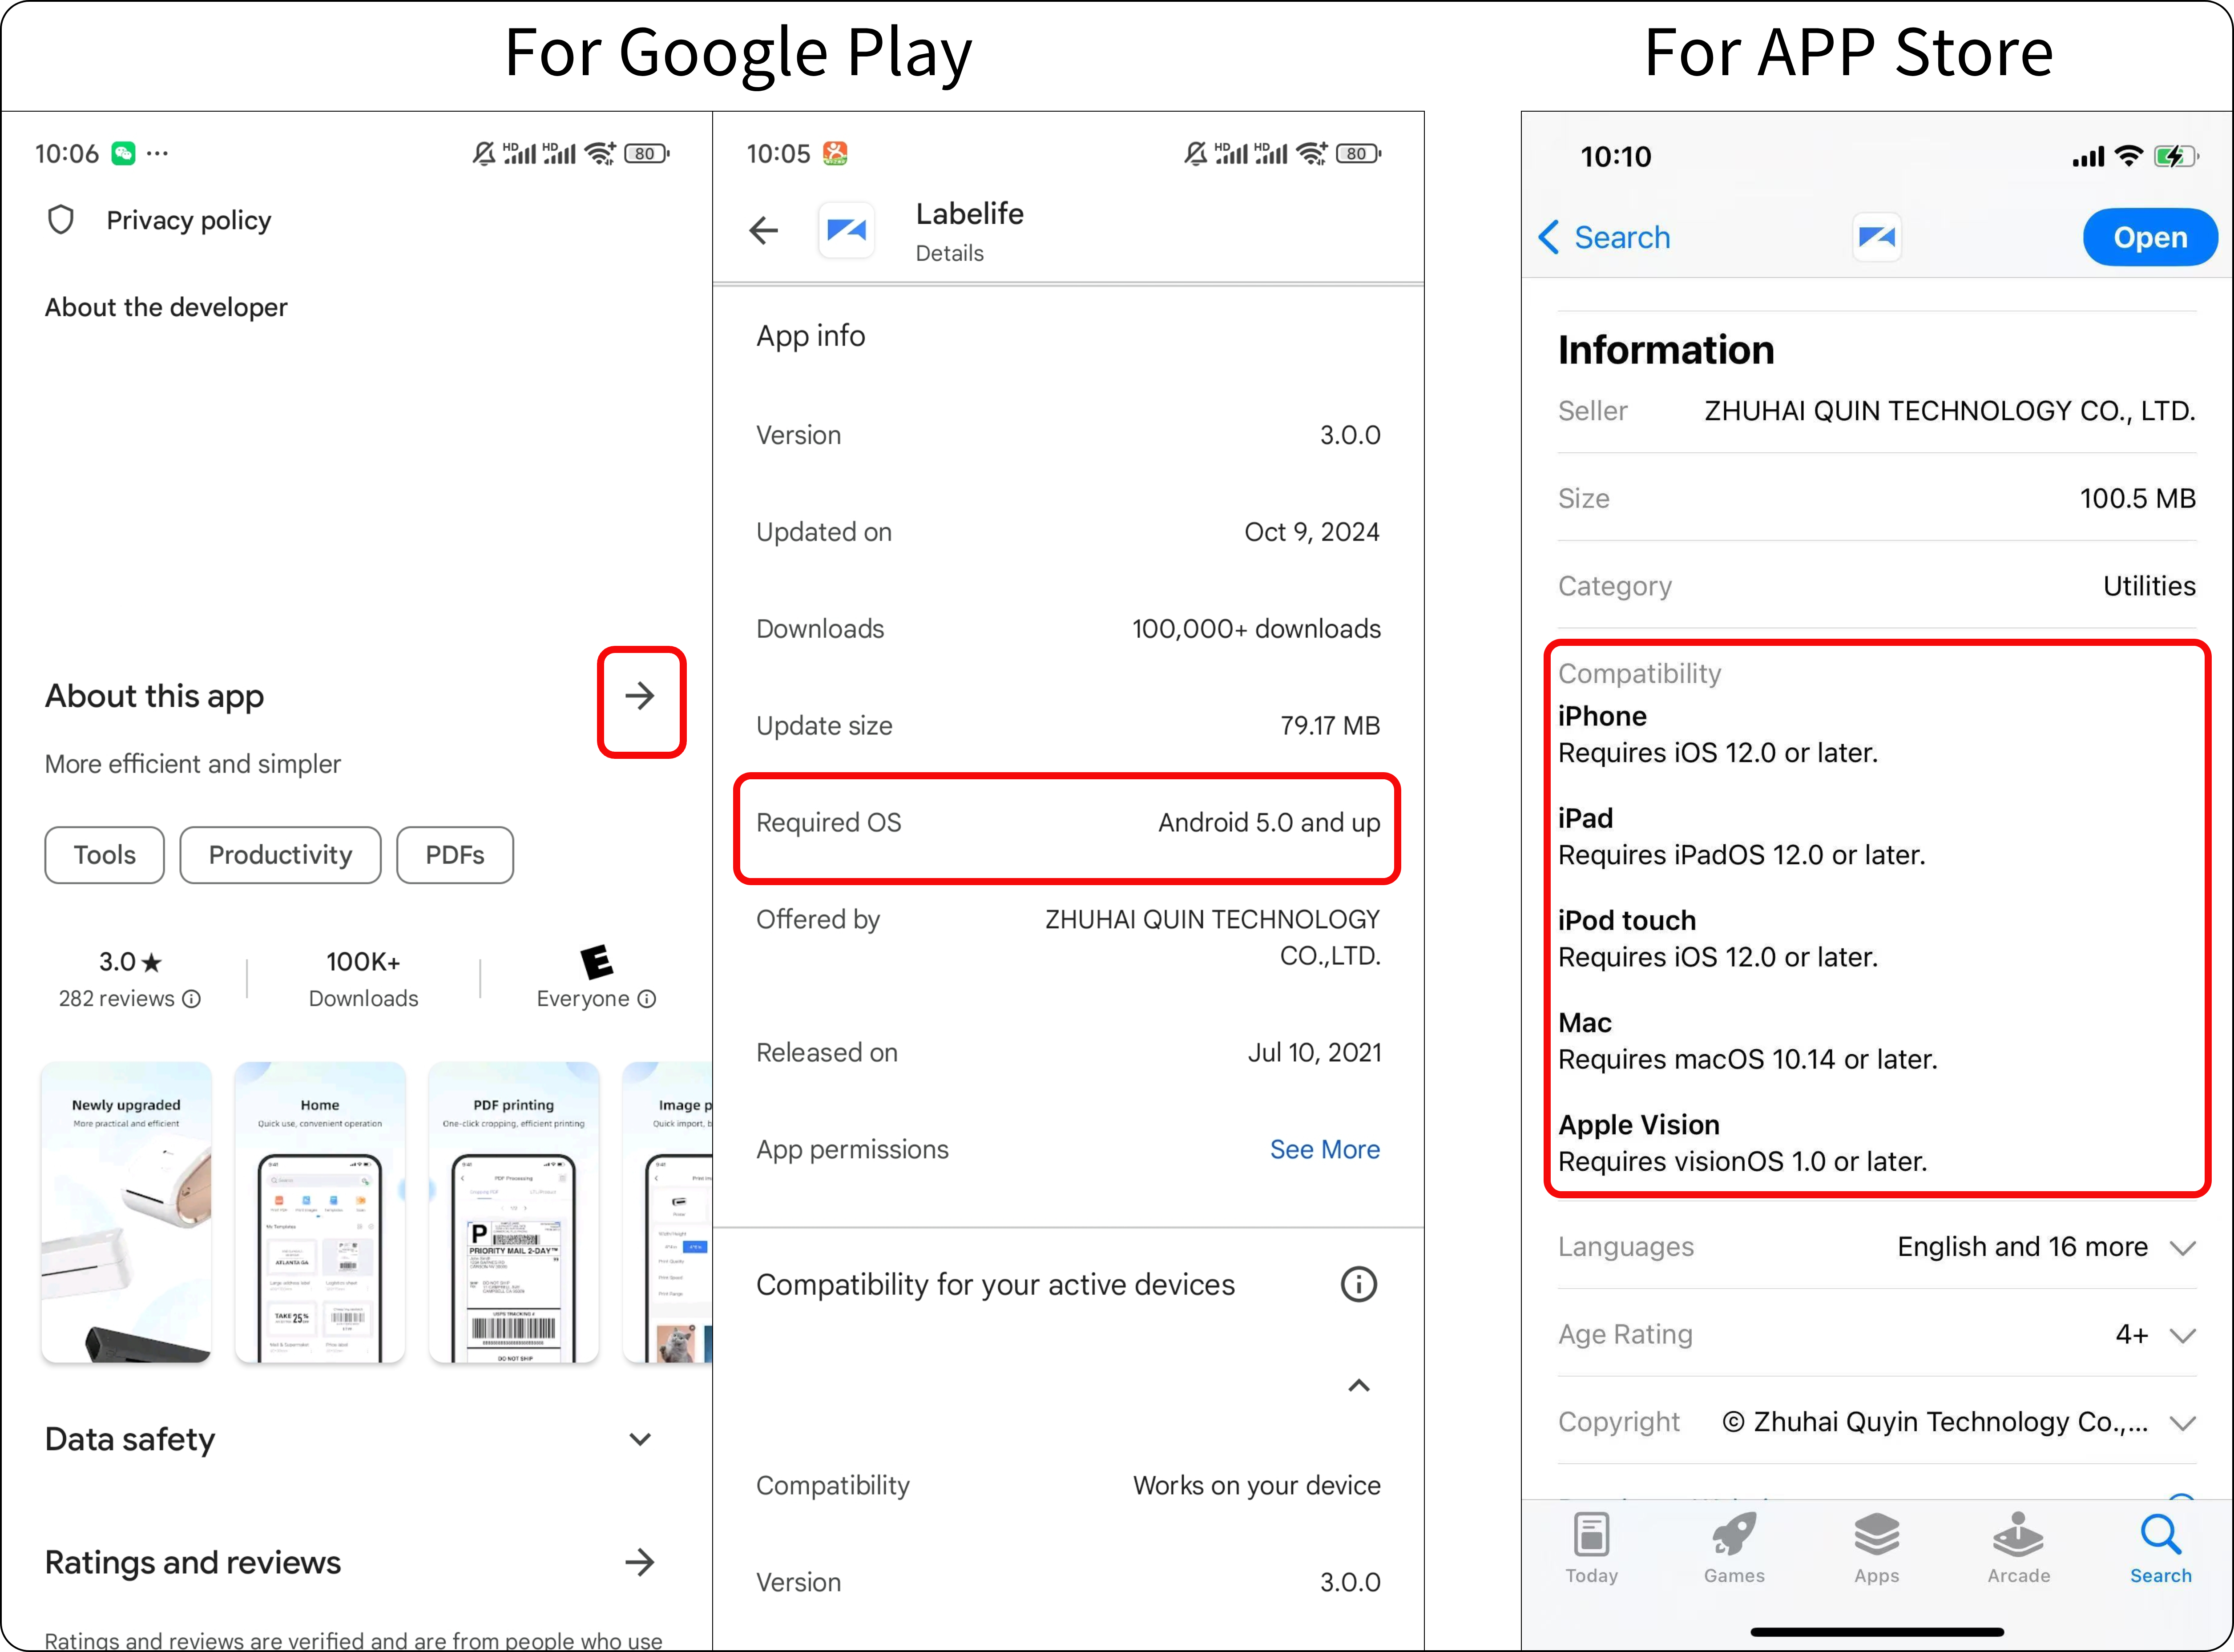Tap the Size 100.5 MB row

1877,498
